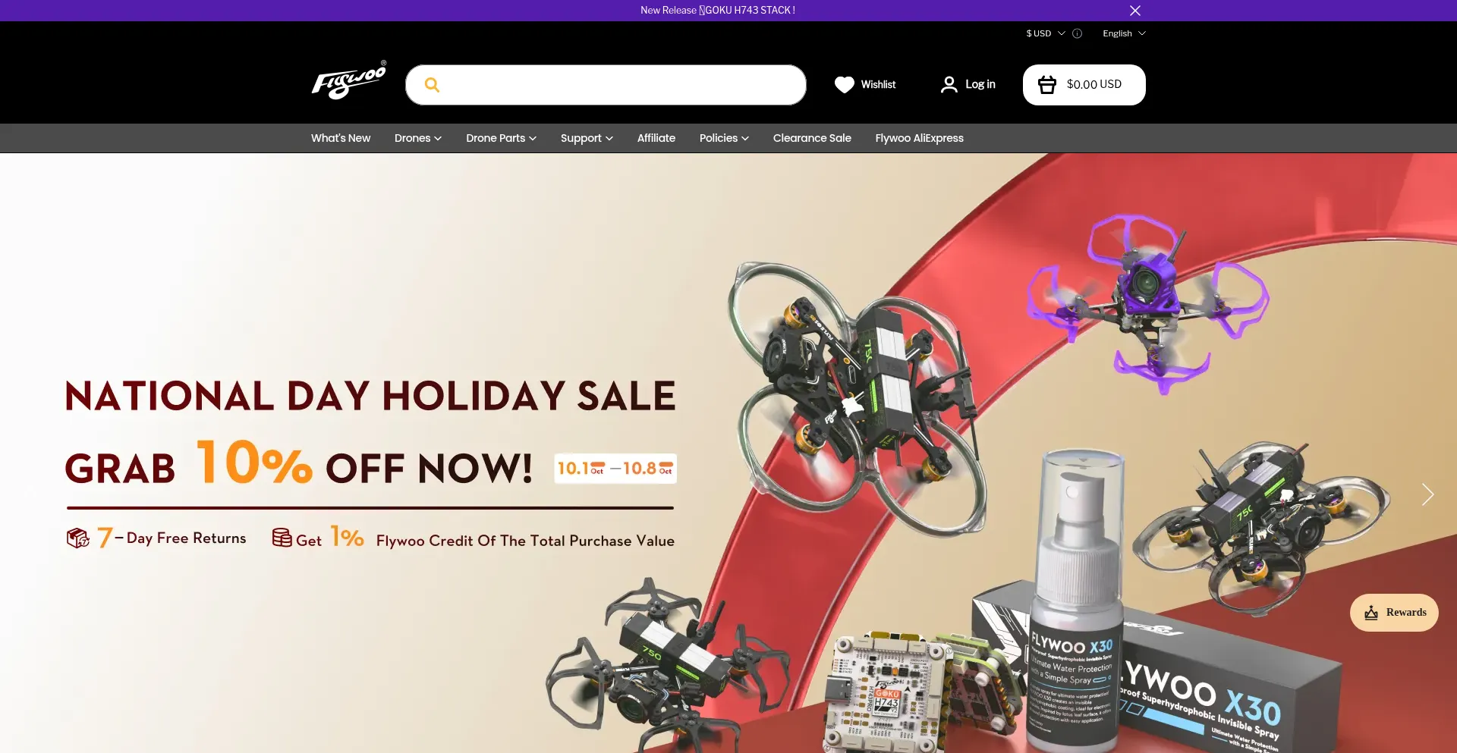Expand the USD currency selector
The height and width of the screenshot is (753, 1457).
[x=1046, y=33]
